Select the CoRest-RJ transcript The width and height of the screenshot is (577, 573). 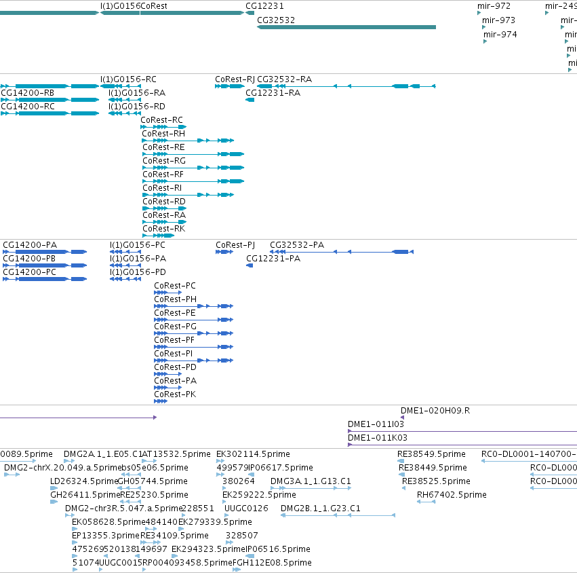230,86
